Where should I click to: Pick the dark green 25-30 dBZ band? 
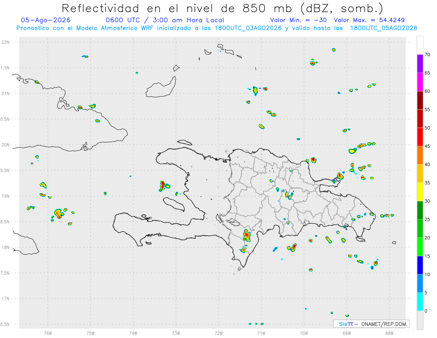tap(420, 210)
